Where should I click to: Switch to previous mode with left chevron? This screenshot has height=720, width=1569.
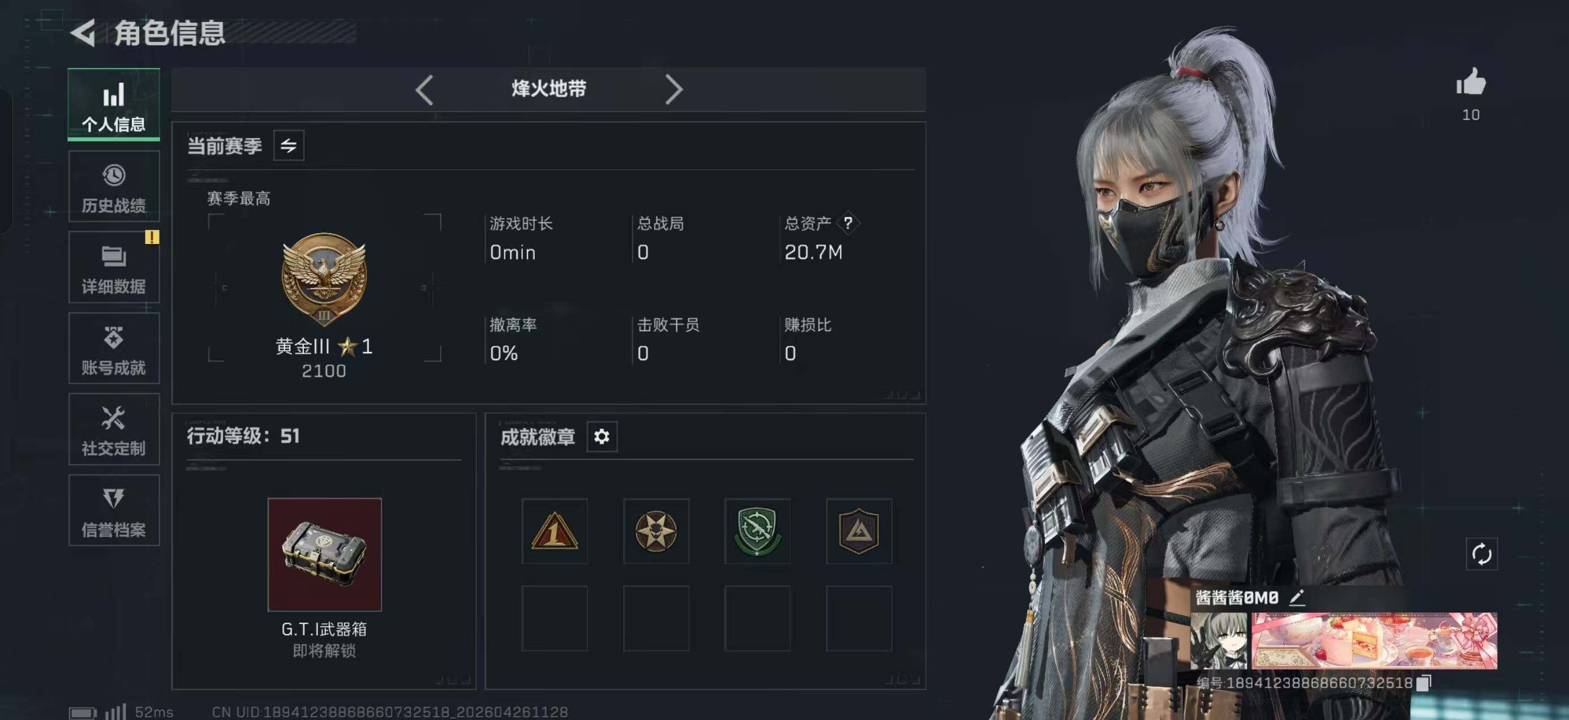[425, 90]
